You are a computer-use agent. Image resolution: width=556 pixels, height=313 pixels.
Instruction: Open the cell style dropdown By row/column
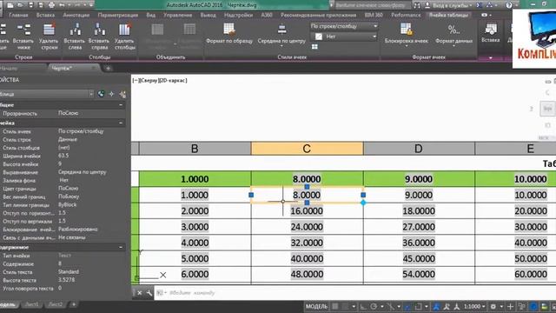click(x=344, y=26)
